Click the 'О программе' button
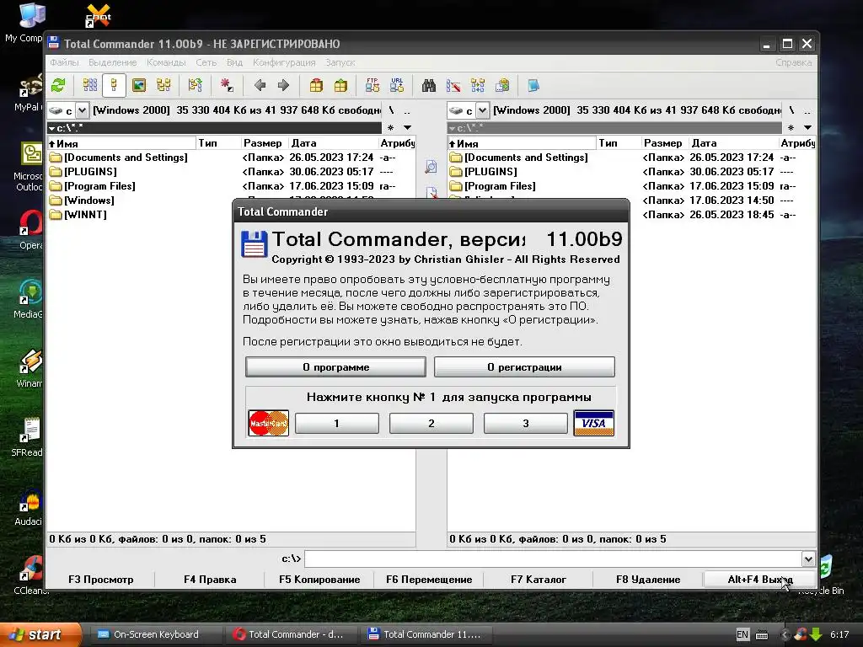 335,367
